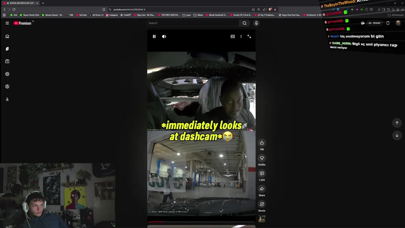Screen dimensions: 405x228
Task: Open the Kick bookmark
Action: (x=14, y=15)
